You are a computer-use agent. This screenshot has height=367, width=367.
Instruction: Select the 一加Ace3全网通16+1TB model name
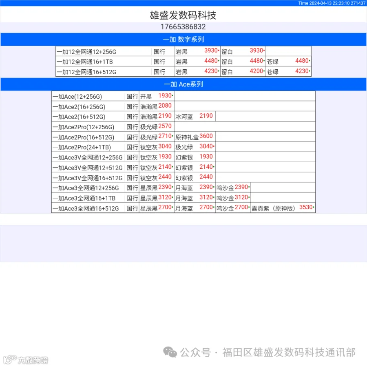tap(84, 199)
